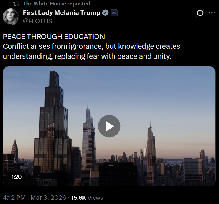219x204 pixels.
Task: Click the 1:20 video duration label
Action: coord(16,177)
